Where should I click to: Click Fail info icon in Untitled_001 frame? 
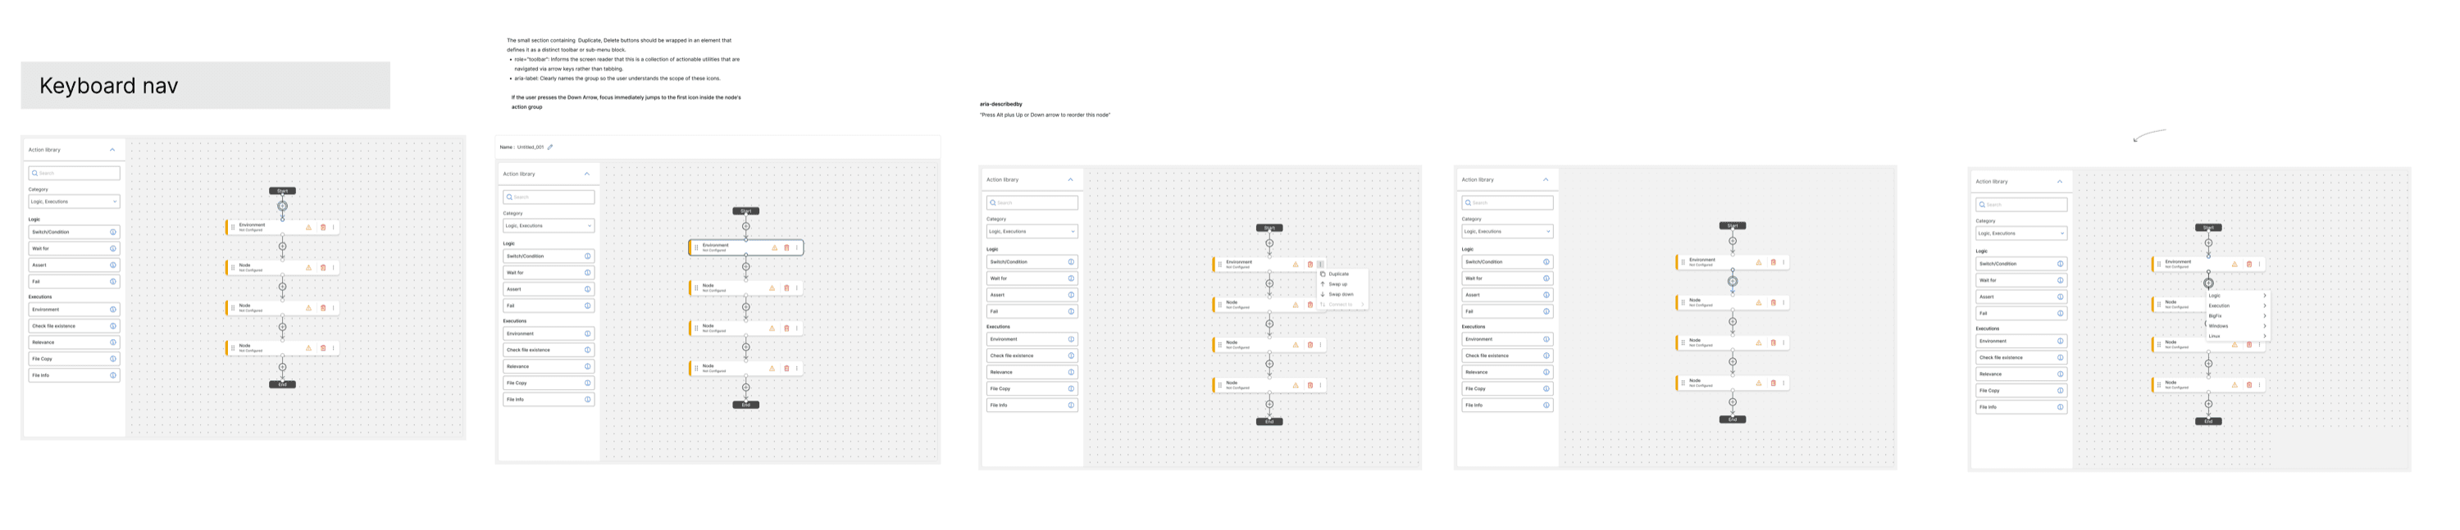tap(587, 306)
